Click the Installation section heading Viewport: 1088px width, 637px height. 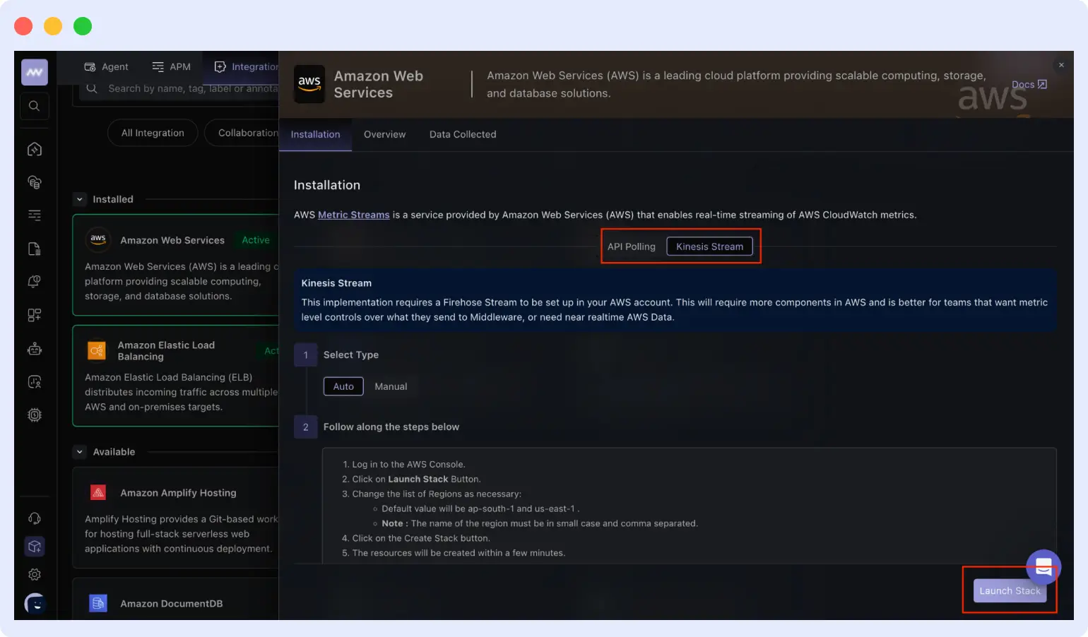[x=327, y=185]
